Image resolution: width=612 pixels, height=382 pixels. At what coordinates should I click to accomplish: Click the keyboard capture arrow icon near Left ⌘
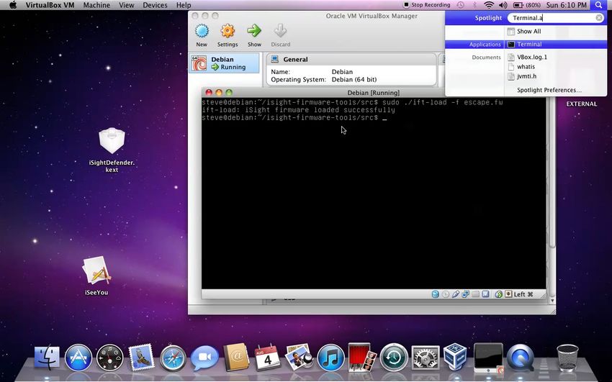[508, 294]
